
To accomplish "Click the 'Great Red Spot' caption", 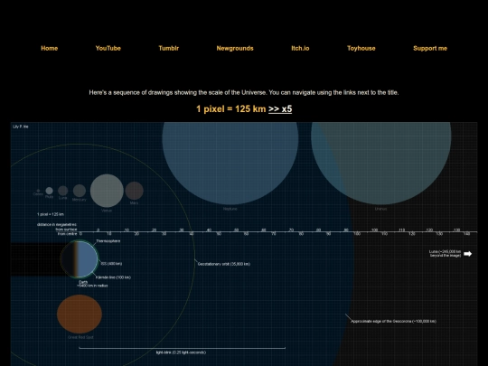I will (x=80, y=337).
